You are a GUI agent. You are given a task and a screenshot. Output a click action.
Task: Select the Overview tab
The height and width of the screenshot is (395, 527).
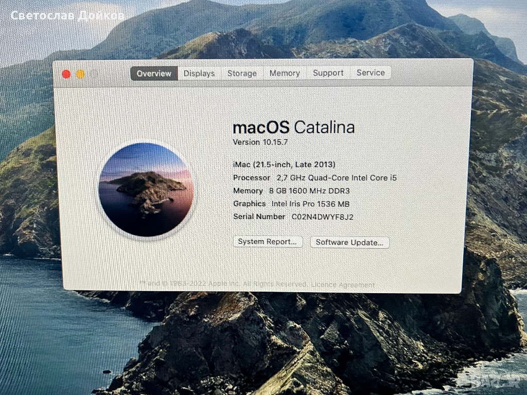coord(154,74)
